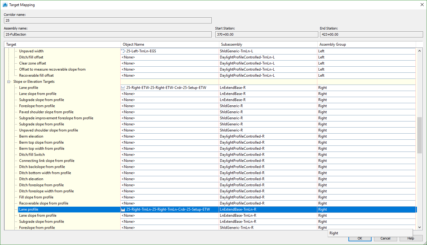
Task: Click the Subassembly column header
Action: [x=268, y=44]
